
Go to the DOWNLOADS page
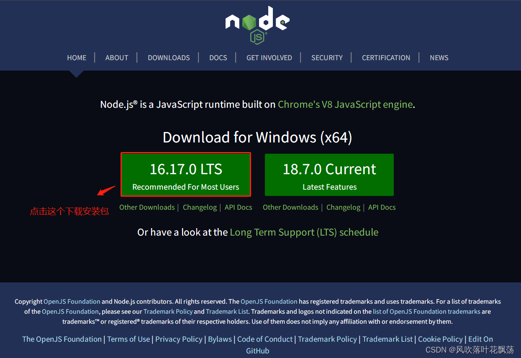(x=169, y=58)
